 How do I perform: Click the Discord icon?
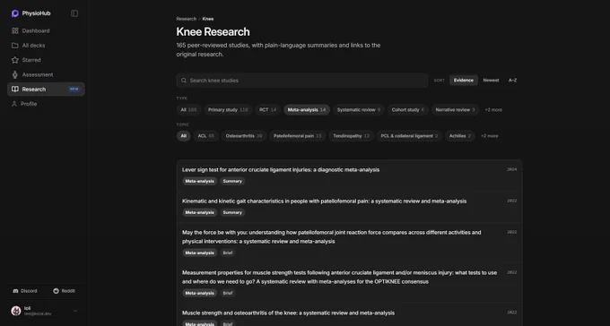[15, 291]
